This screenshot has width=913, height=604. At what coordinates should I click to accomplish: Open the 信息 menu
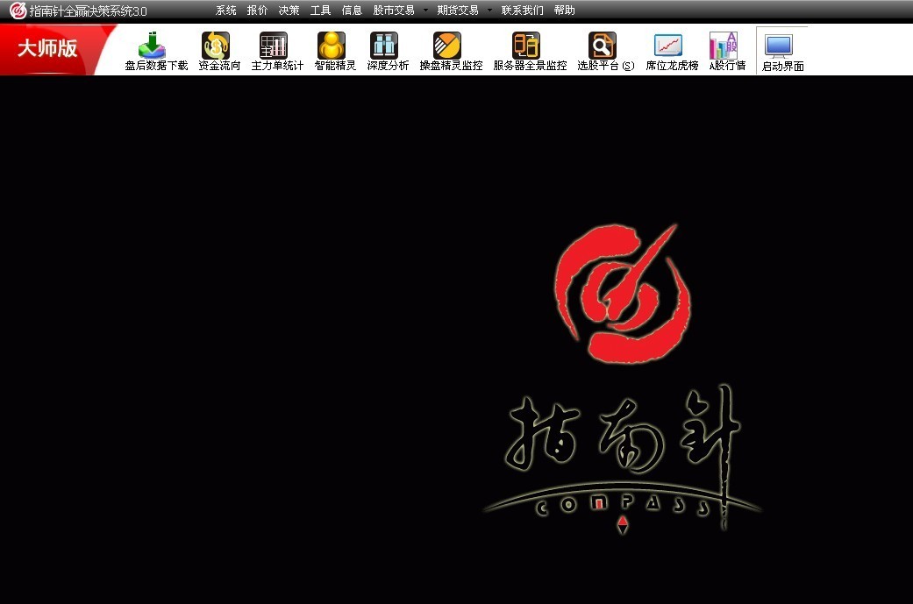[x=352, y=11]
